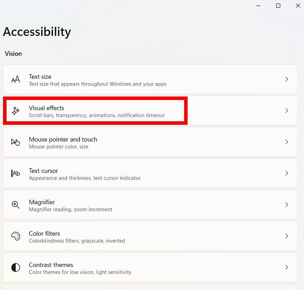Image resolution: width=304 pixels, height=290 pixels.
Task: Expand Magnifier chevron arrow
Action: [x=287, y=205]
